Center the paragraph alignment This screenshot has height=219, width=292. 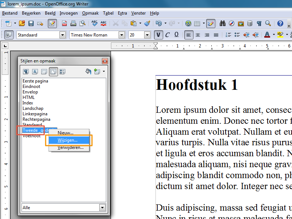[198, 35]
